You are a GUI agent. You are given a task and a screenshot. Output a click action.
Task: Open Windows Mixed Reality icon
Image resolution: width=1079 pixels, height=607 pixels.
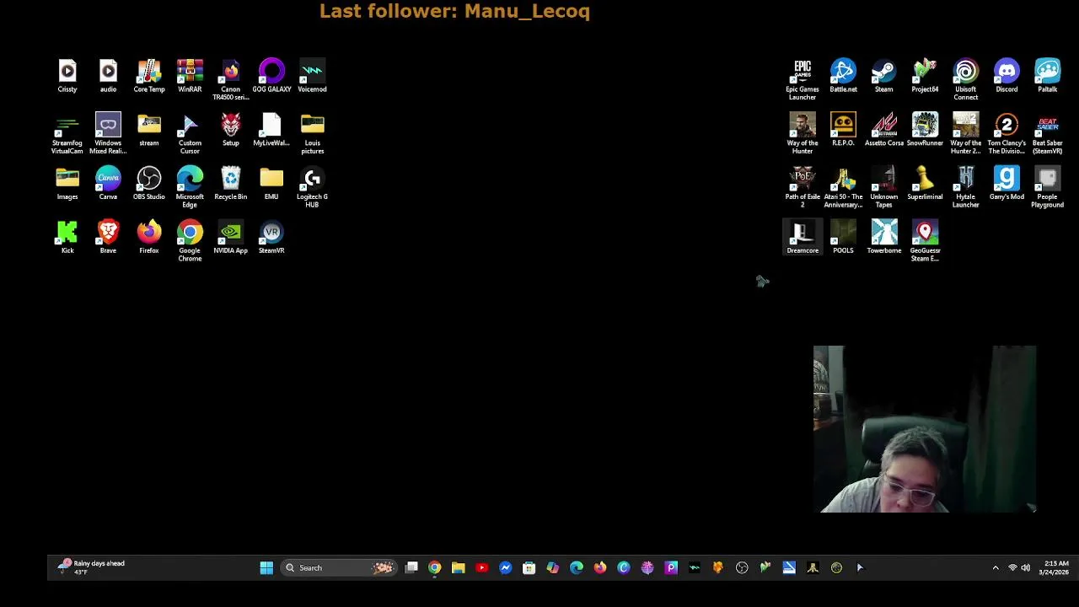pos(108,133)
